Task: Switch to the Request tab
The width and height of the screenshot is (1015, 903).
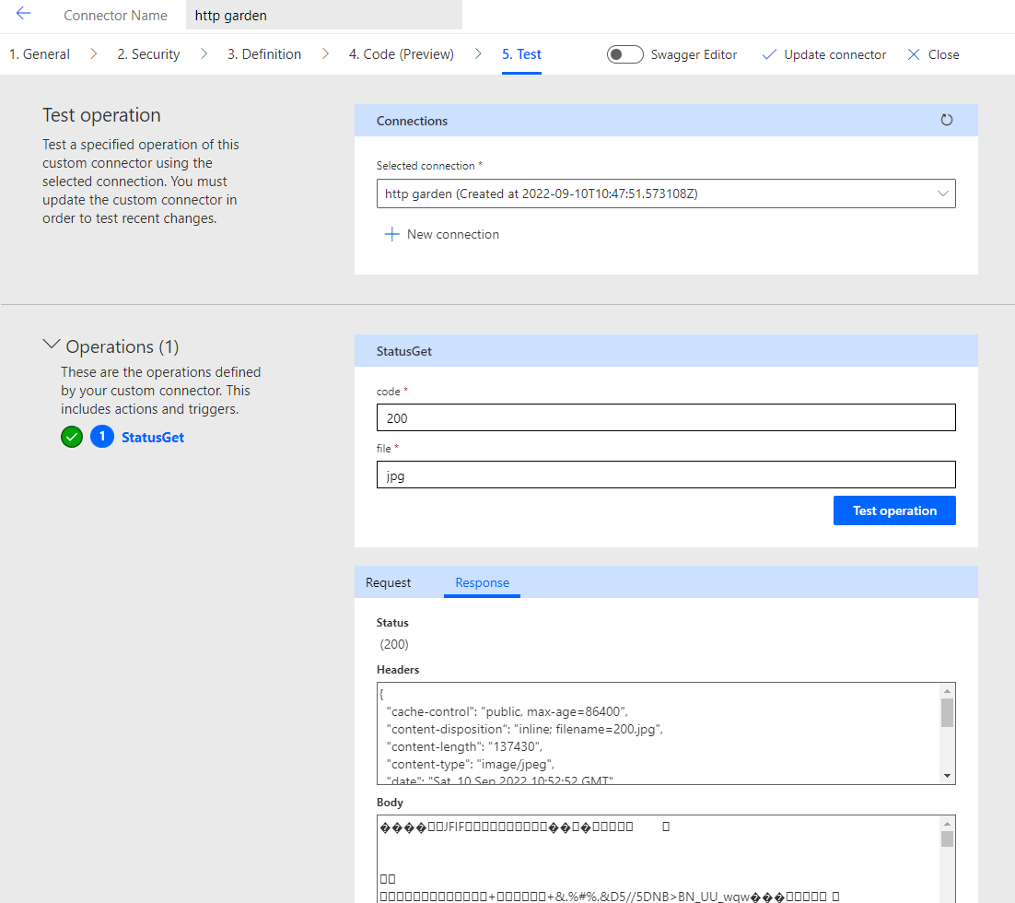Action: (388, 582)
